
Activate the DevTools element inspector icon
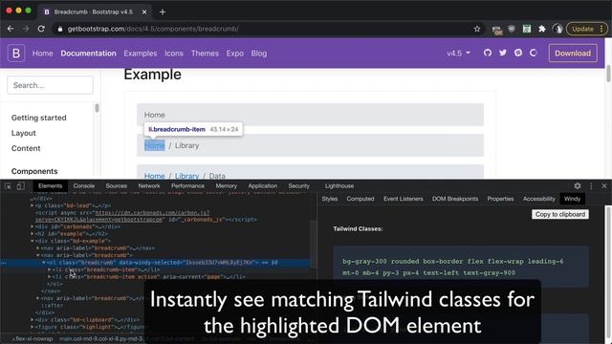(8, 186)
